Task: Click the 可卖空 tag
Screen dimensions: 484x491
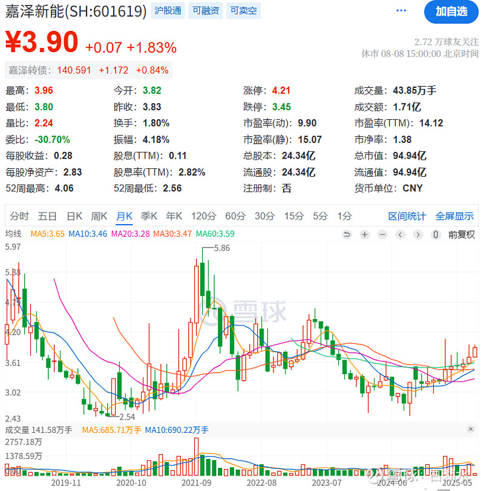Action: point(243,11)
